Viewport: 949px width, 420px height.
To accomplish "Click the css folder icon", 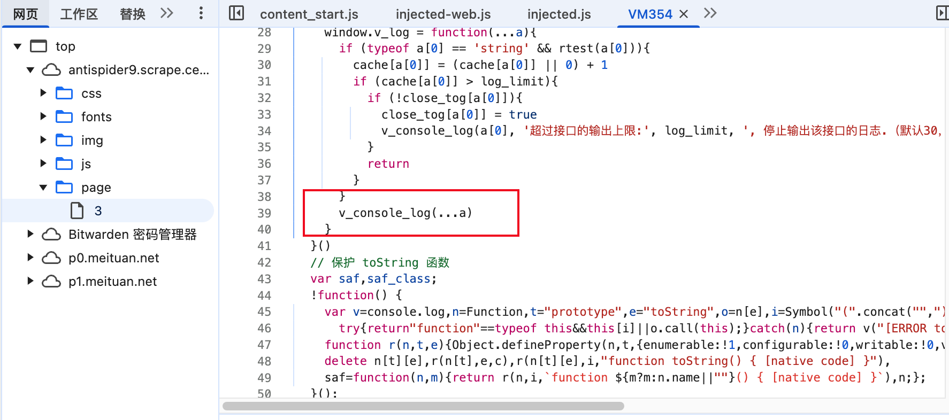I will [64, 94].
